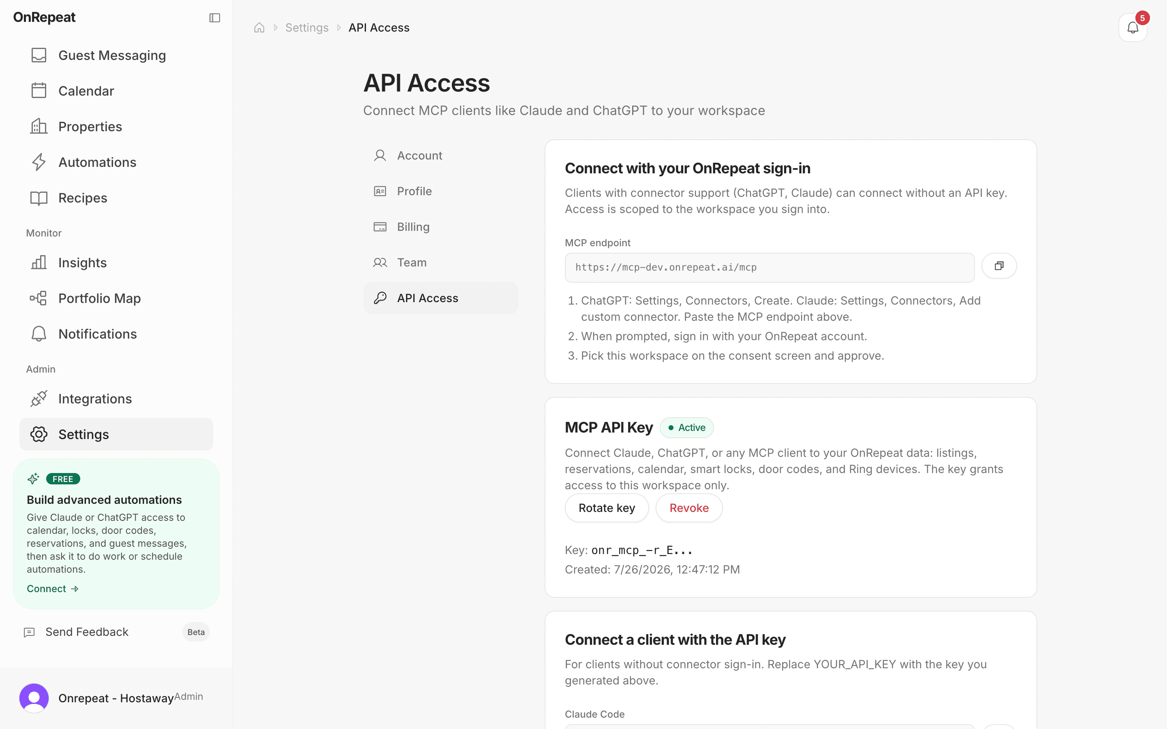Click the Rotate key button
Image resolution: width=1167 pixels, height=729 pixels.
(607, 508)
